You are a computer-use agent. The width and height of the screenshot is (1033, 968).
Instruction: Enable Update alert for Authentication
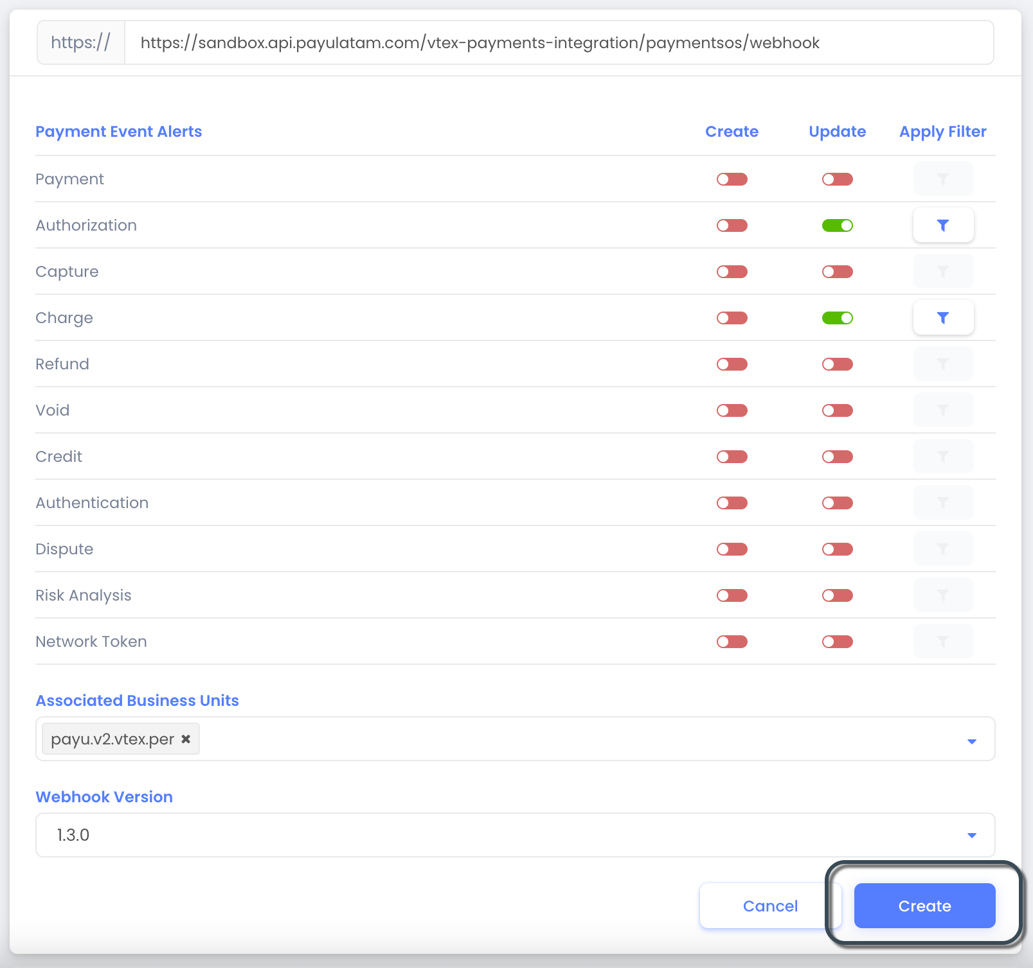[838, 503]
